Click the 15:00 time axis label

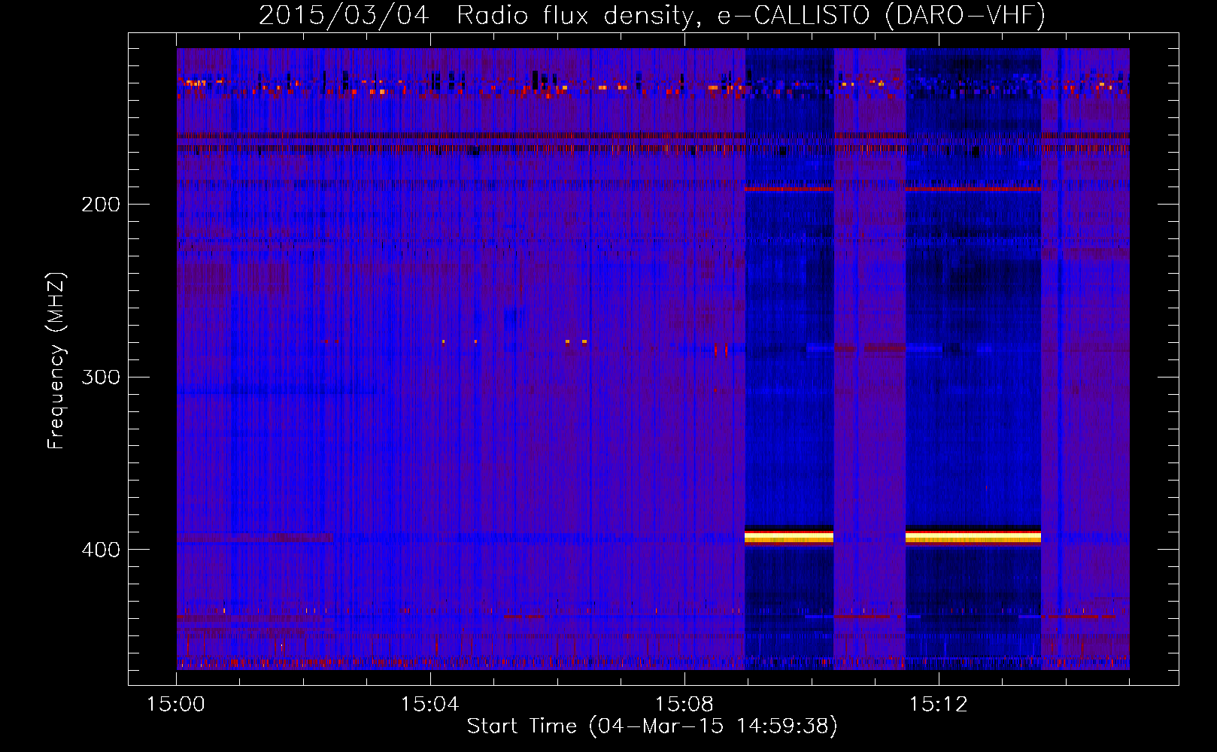(176, 705)
